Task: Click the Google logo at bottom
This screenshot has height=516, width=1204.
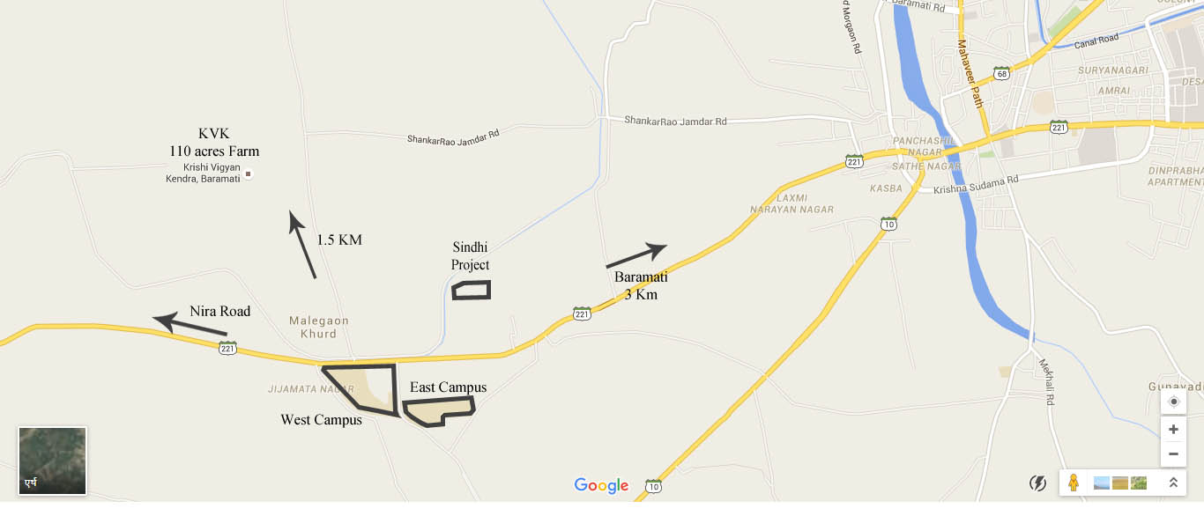Action: coord(601,485)
